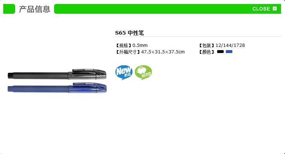Click the black gel pen image

[57, 74]
